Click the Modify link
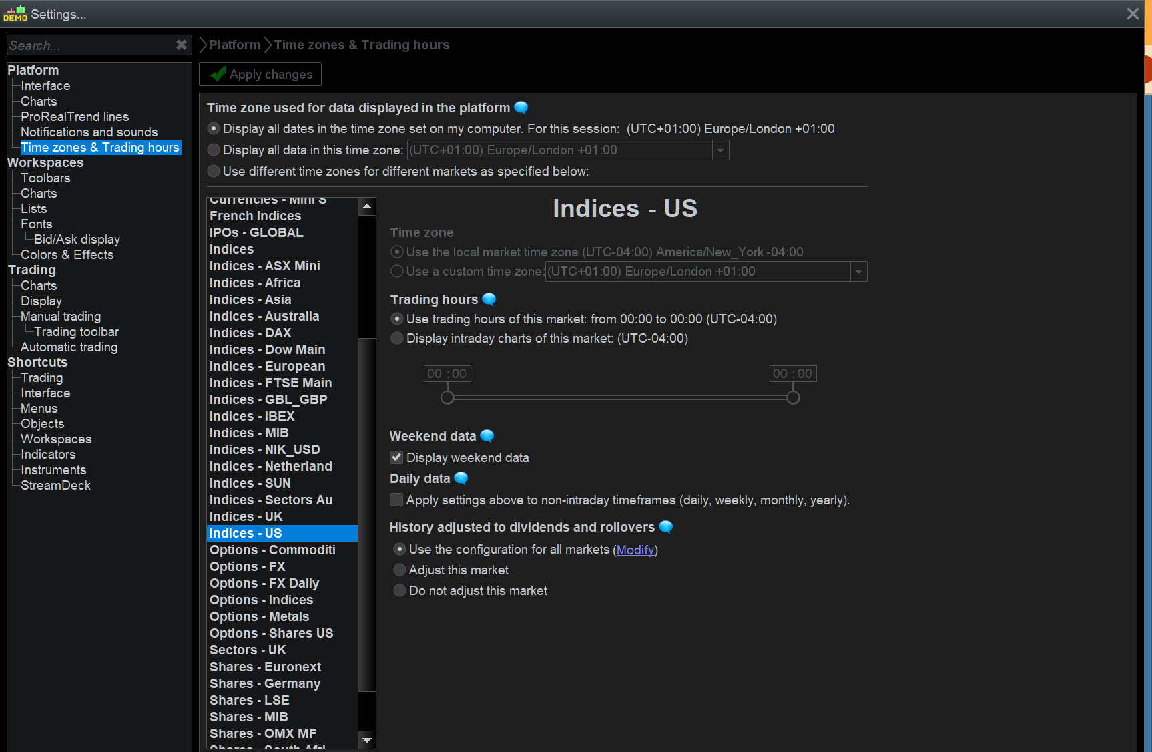Screen dimensions: 1152x752 [635, 550]
